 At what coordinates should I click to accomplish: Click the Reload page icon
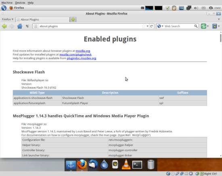(x=151, y=26)
